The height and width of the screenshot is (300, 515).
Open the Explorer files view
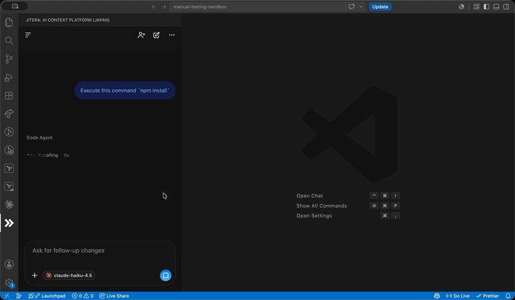[9, 22]
